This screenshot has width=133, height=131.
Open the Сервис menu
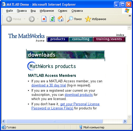(63, 11)
